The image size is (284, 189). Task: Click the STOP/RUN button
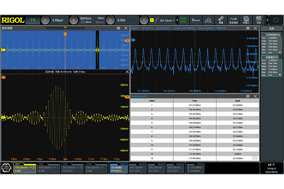(183, 20)
